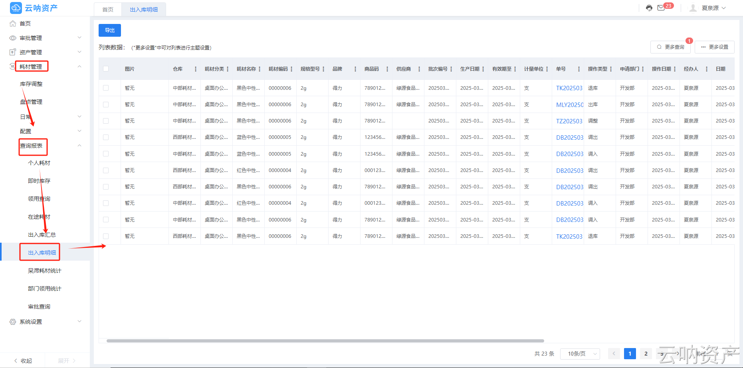
Task: Click the home icon beside 首页 in sidebar
Action: click(x=13, y=24)
